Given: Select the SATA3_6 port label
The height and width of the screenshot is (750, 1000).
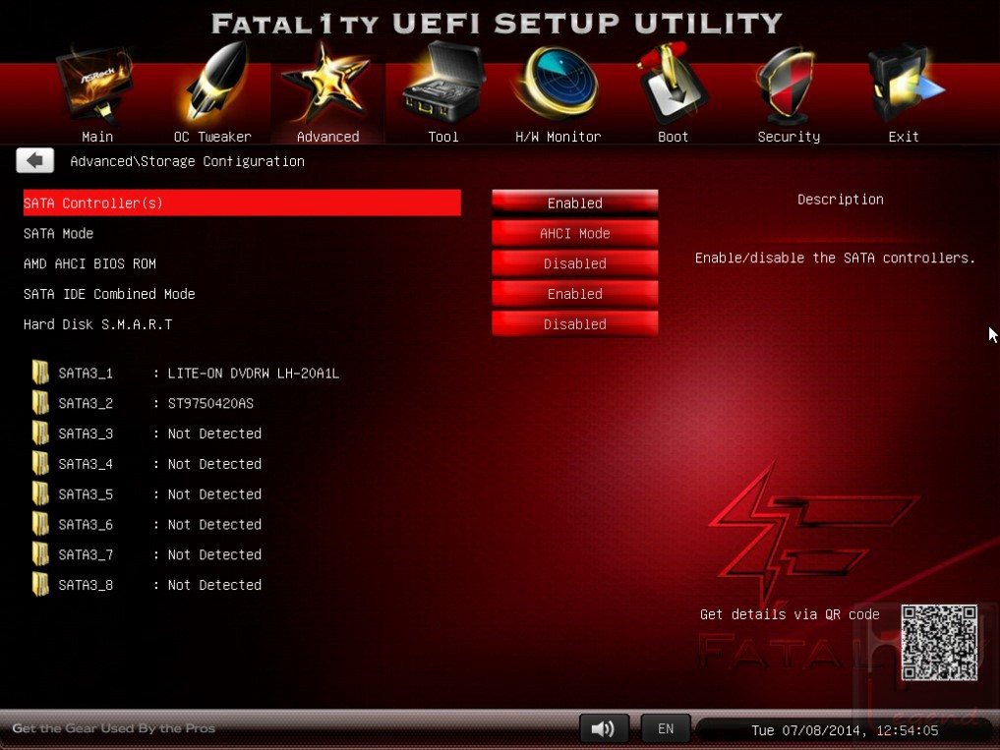Looking at the screenshot, I should [x=86, y=524].
